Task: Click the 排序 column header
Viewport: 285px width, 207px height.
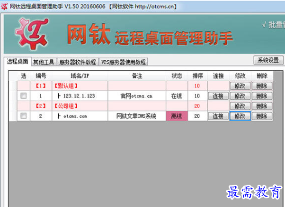Action: [197, 76]
